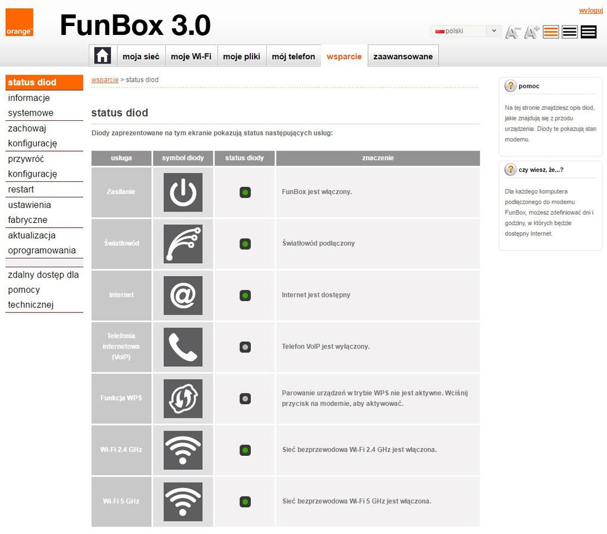This screenshot has height=534, width=607.
Task: Click the 'usługa' column header
Action: coord(121,158)
